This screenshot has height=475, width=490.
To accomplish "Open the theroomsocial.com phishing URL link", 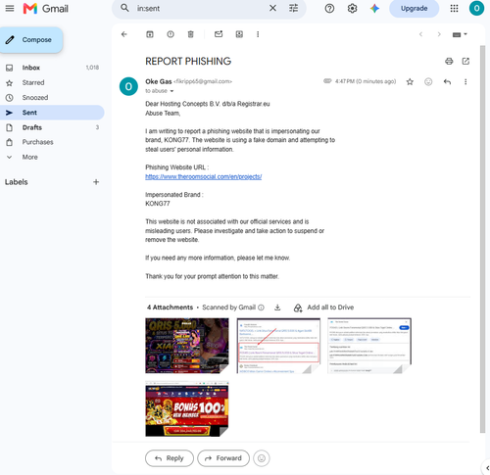I will [203, 176].
